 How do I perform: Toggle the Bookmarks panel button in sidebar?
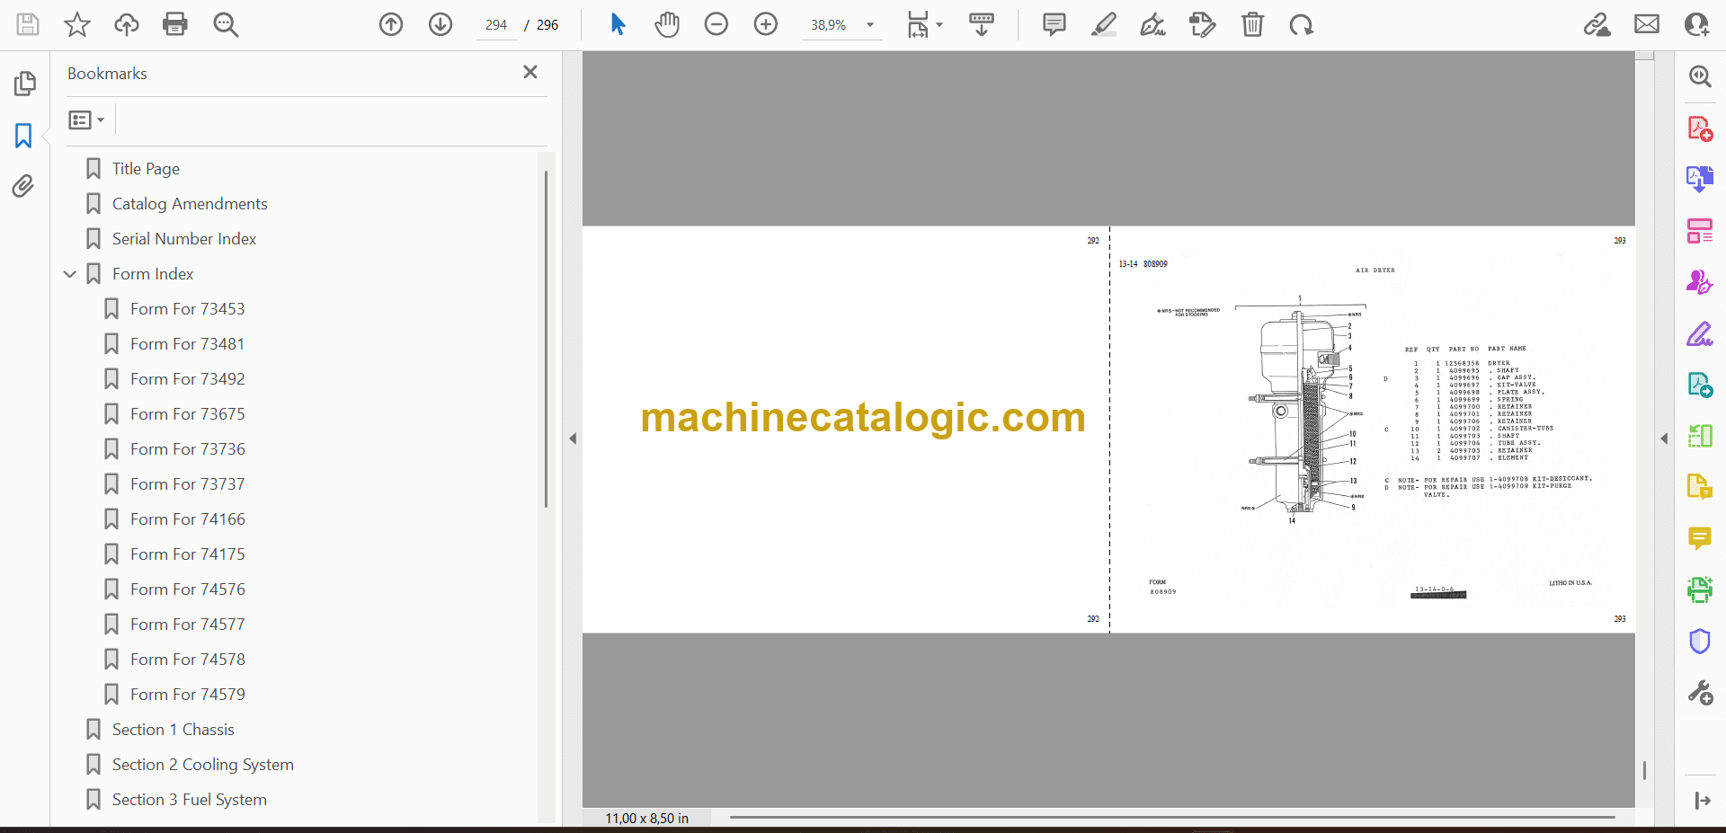tap(23, 136)
